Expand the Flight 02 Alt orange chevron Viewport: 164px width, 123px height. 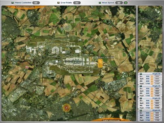(x=152, y=106)
